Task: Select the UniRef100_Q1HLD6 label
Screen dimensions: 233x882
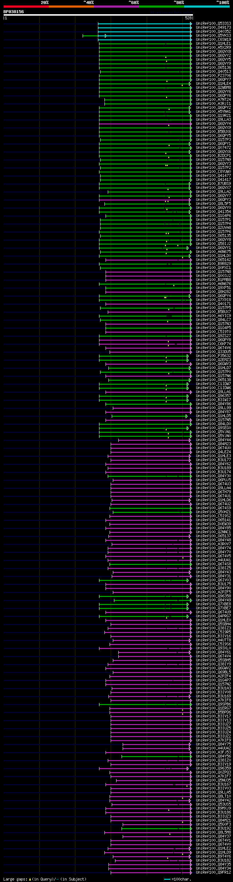Action: (x=213, y=500)
